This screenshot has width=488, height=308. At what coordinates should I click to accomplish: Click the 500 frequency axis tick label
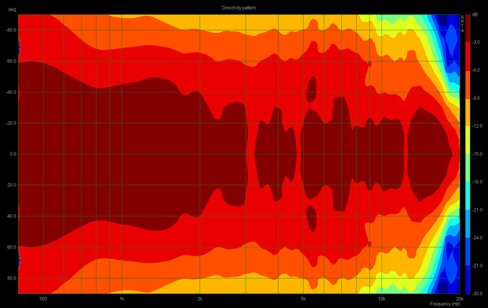click(43, 298)
